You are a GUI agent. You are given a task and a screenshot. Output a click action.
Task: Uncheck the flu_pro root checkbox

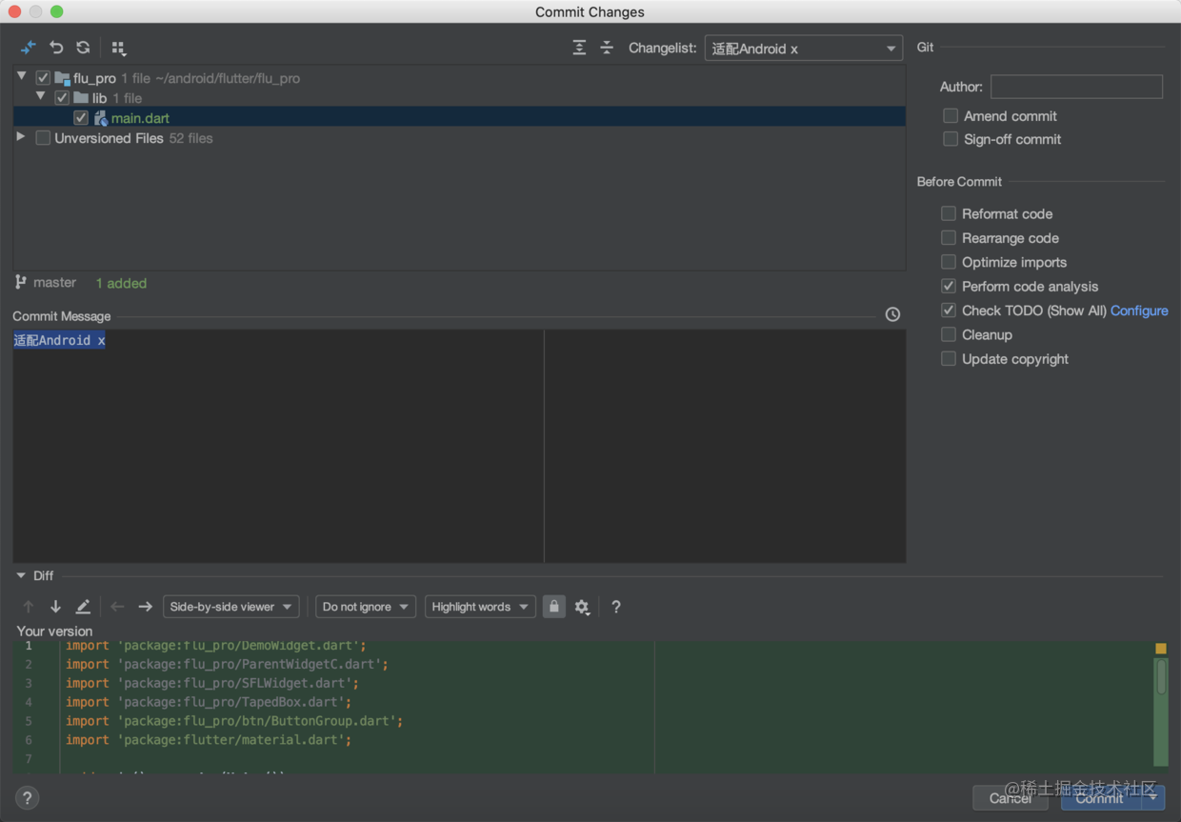[x=43, y=78]
